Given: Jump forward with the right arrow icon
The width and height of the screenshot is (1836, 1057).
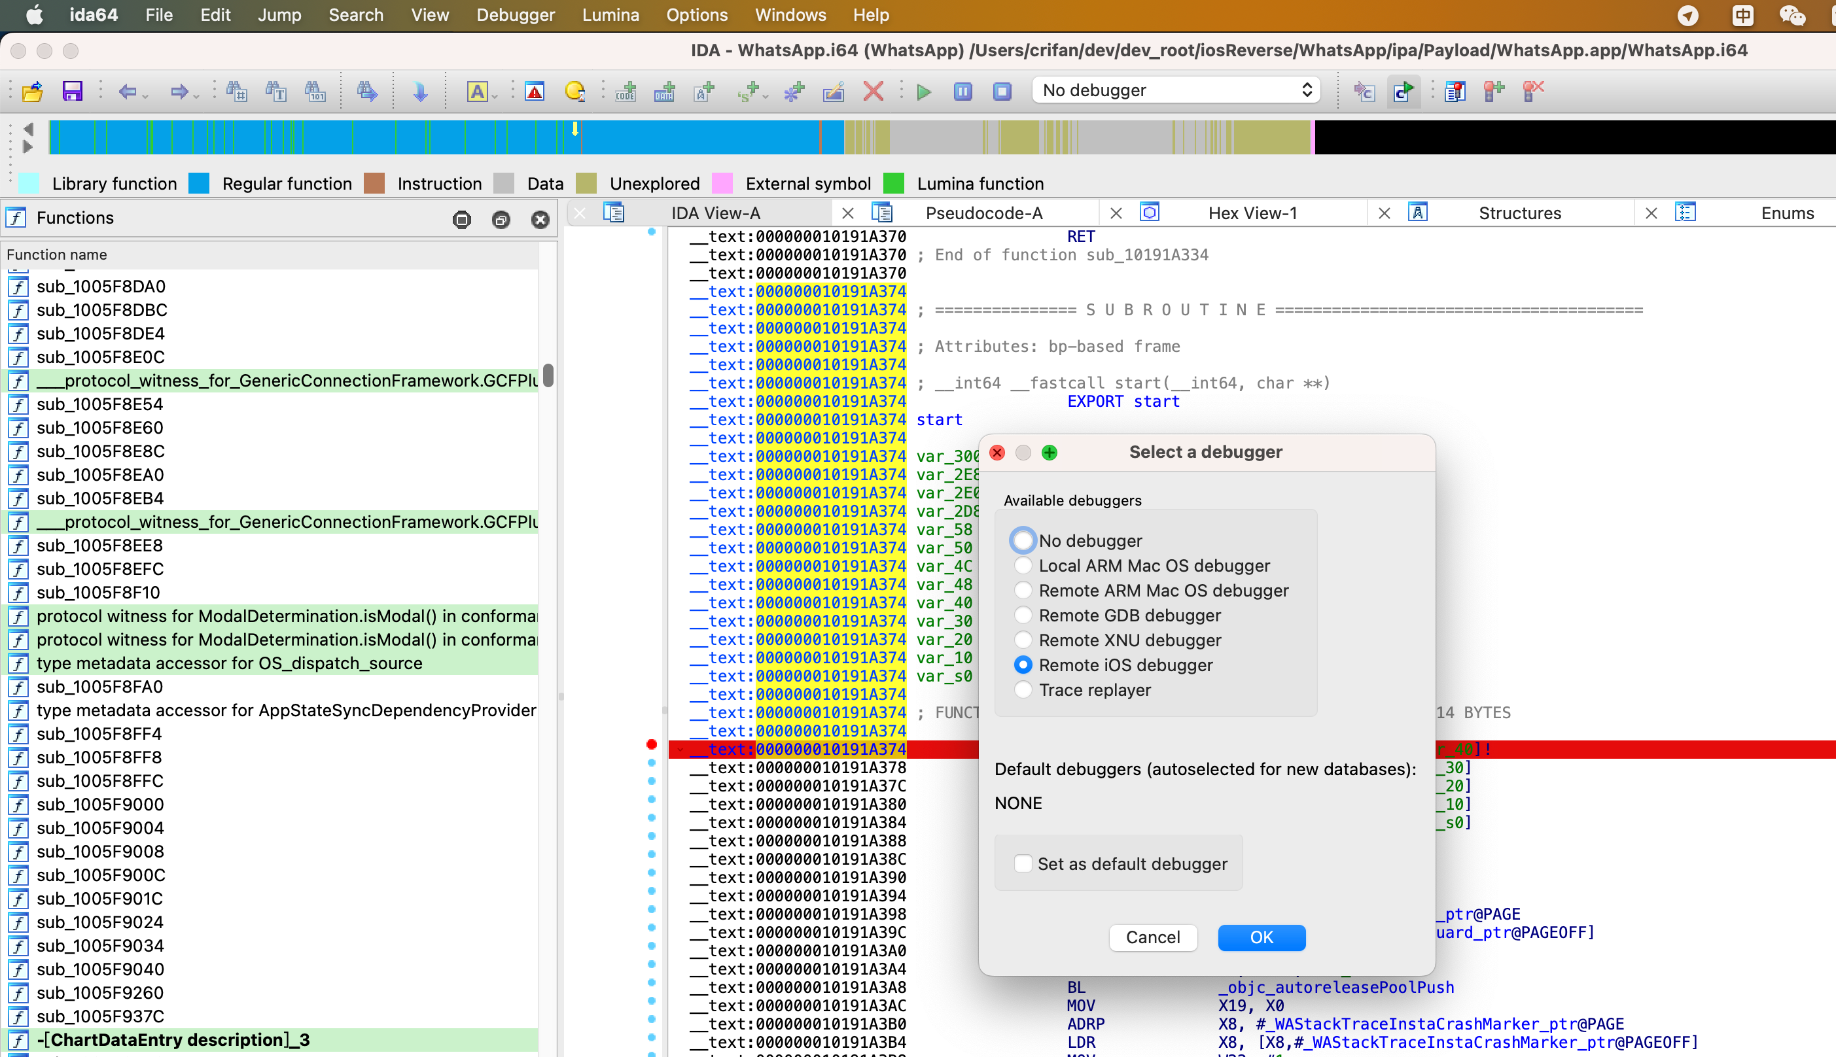Looking at the screenshot, I should [x=179, y=92].
